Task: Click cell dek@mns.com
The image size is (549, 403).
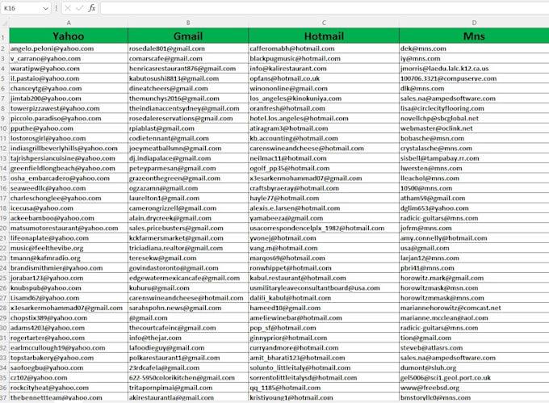Action: [x=474, y=48]
